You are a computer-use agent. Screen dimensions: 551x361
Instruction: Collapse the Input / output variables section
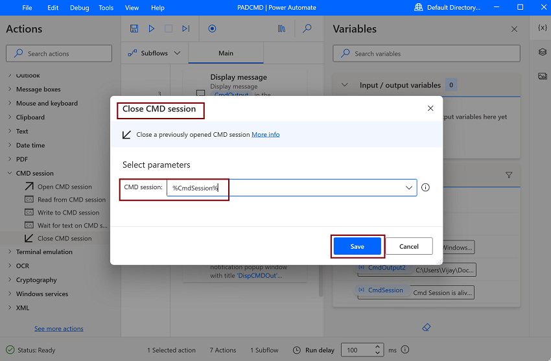(x=345, y=85)
